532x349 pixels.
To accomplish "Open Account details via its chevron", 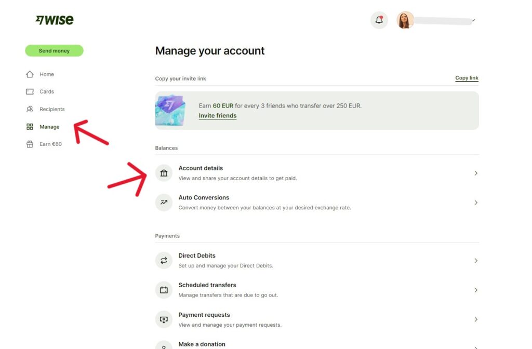I will [x=475, y=173].
